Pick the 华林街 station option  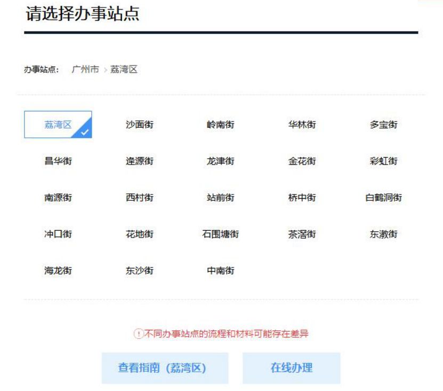(302, 125)
